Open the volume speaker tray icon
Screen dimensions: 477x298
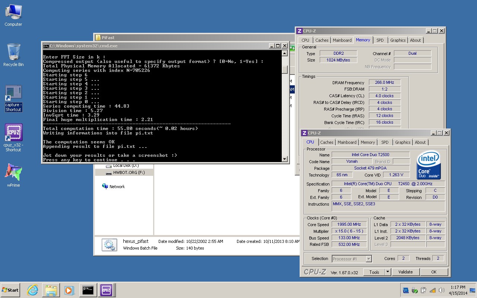pos(442,290)
